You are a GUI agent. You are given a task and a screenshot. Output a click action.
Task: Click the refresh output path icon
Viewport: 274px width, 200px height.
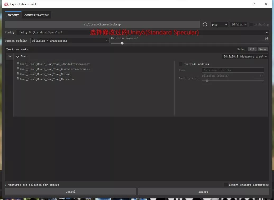pos(205,24)
